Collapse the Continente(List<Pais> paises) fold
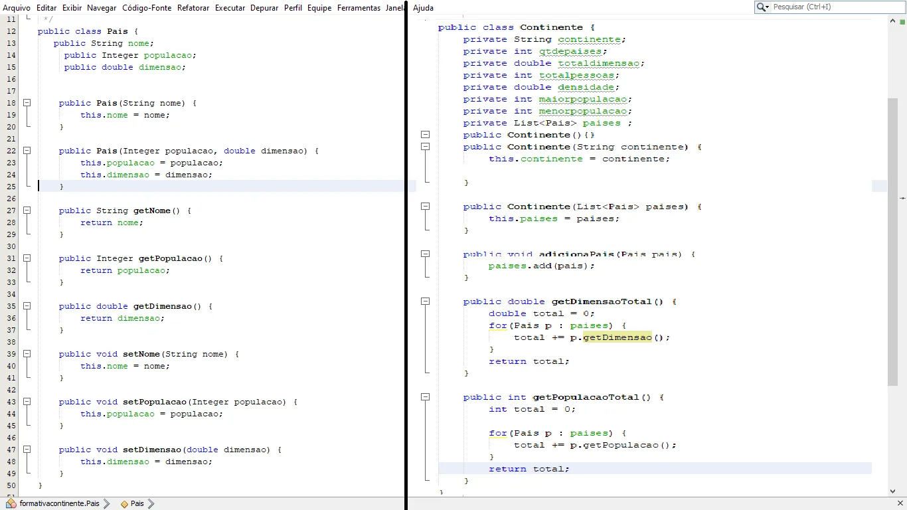This screenshot has height=510, width=907. click(426, 206)
